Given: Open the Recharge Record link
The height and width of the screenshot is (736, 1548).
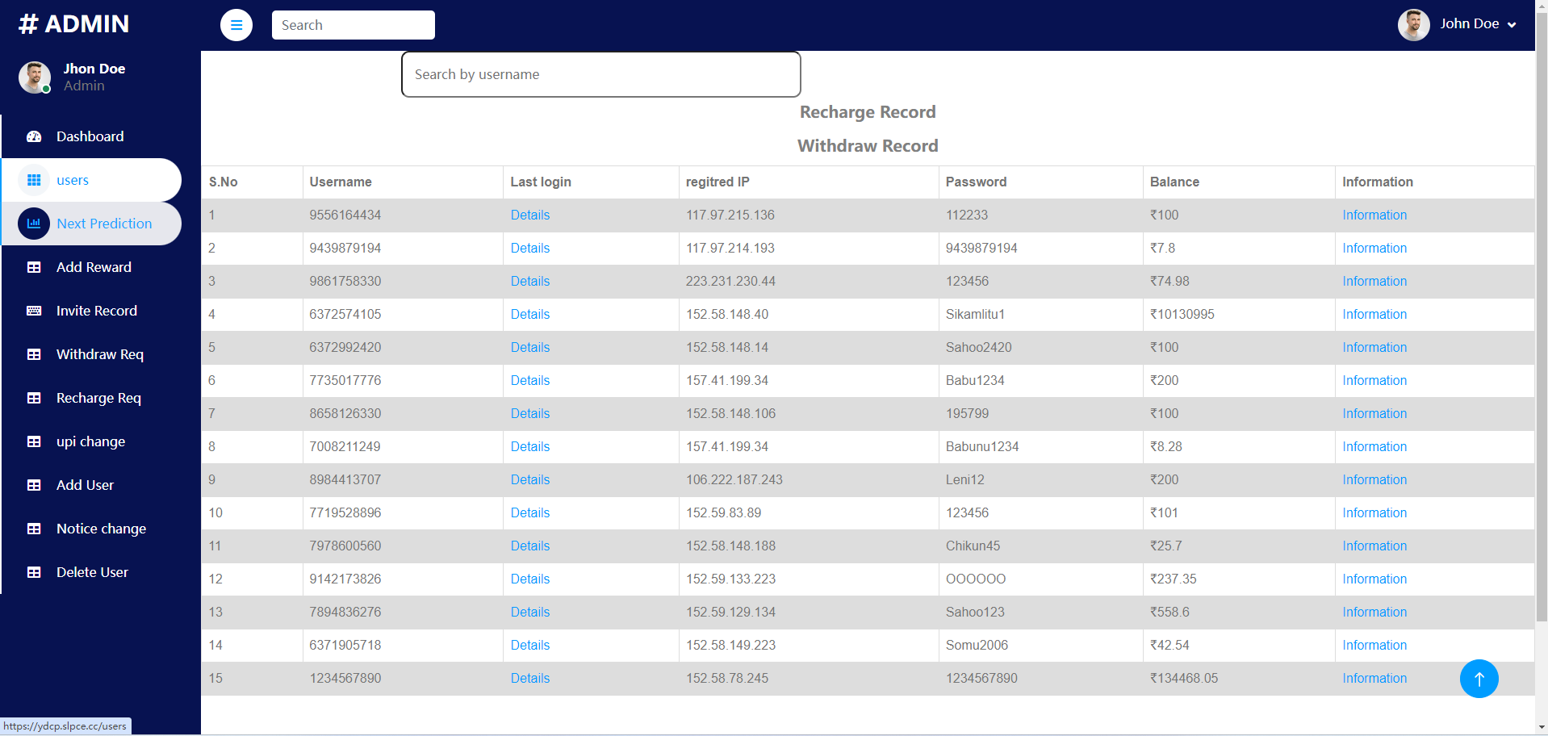Looking at the screenshot, I should (868, 112).
